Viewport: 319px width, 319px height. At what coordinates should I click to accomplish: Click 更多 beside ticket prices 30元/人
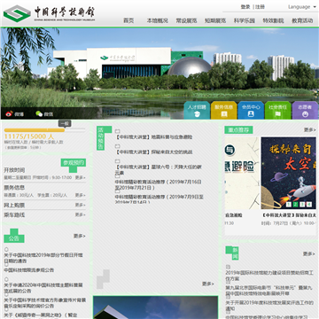pos(80,195)
